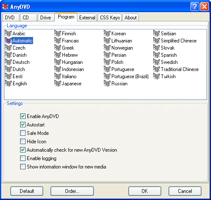The width and height of the screenshot is (211, 200).
Task: Click the fox icon beside Turkish
Action: tap(157, 76)
